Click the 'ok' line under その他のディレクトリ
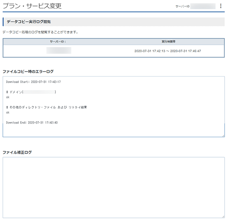Screen dimensions: 228x220 [x=8, y=112]
